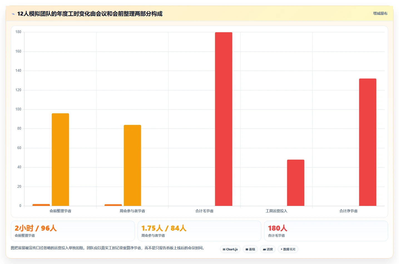The height and width of the screenshot is (264, 399).
Task: Click the tiny orange bar for 周会参与者节省
Action: point(113,205)
